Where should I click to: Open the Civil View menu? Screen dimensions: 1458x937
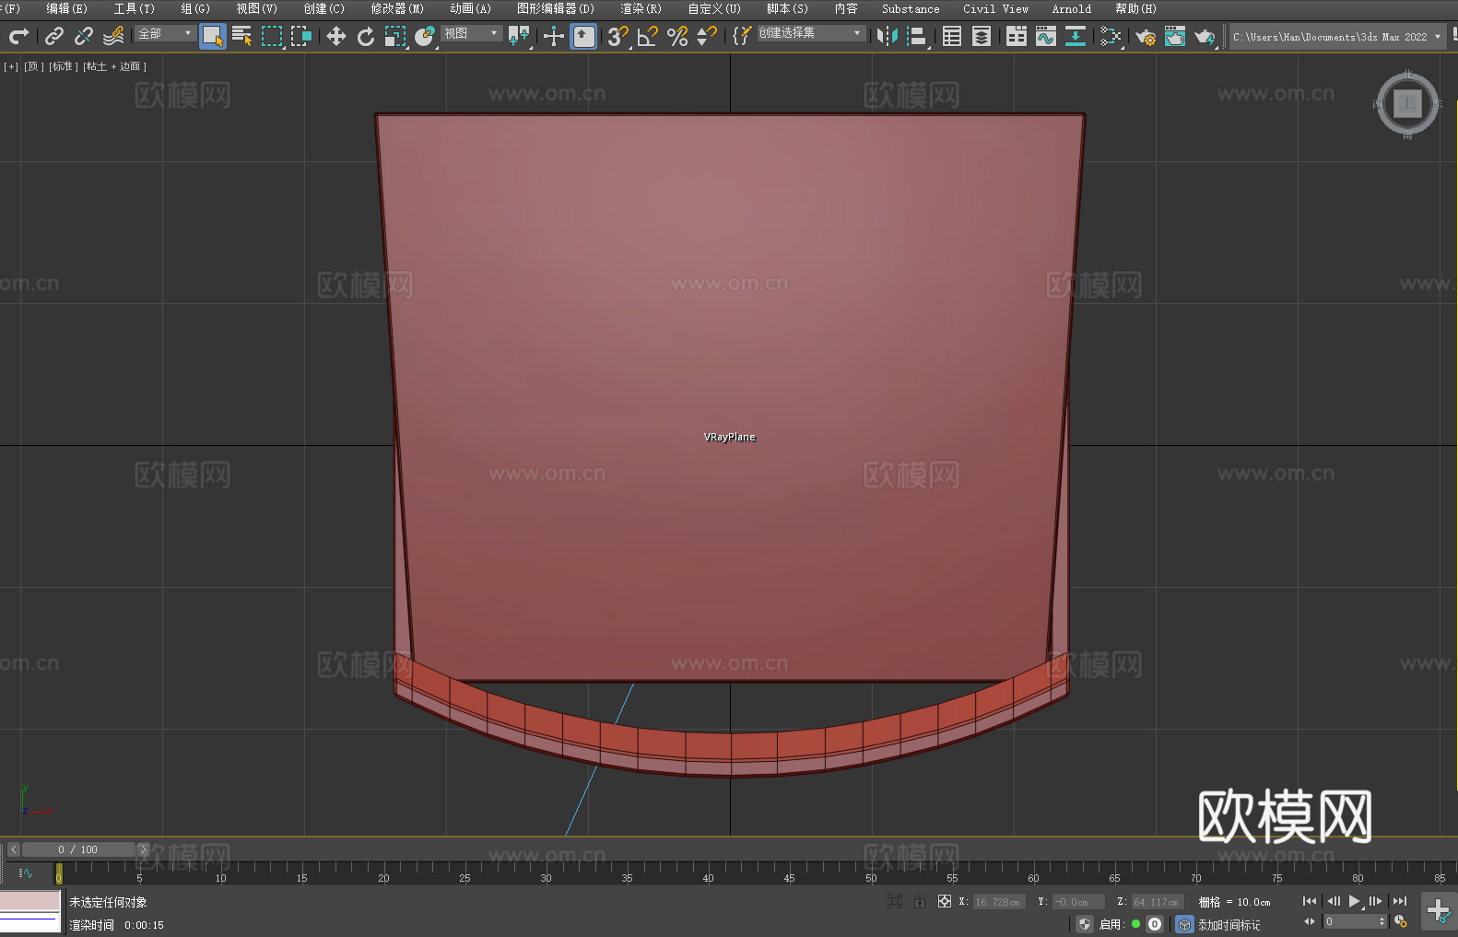pyautogui.click(x=995, y=8)
